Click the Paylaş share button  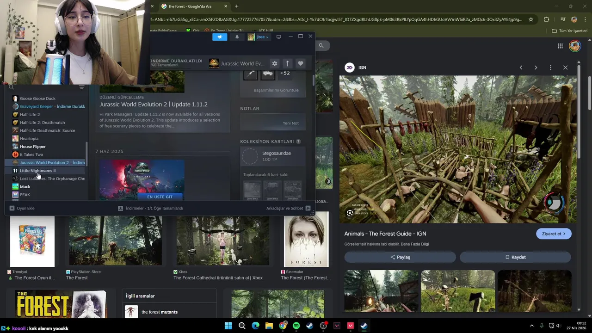pos(400,257)
